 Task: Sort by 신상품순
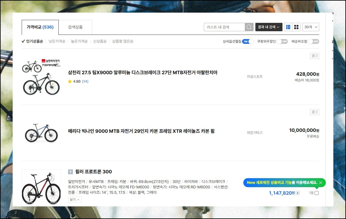(100, 41)
